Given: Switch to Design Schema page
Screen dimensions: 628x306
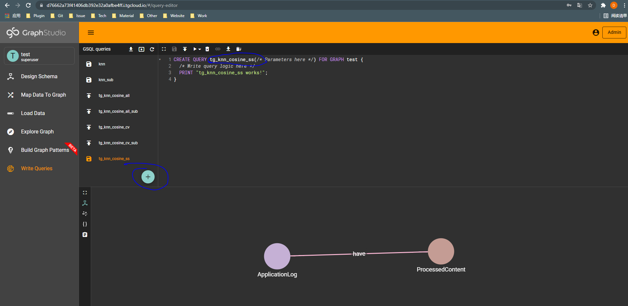Looking at the screenshot, I should click(x=39, y=76).
